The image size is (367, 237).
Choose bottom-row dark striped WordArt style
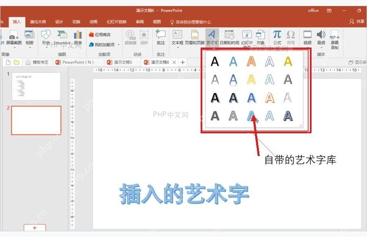tap(287, 116)
